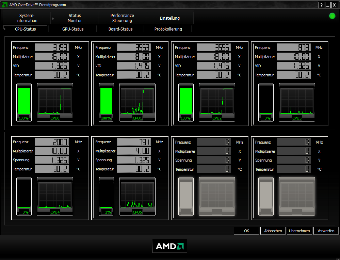Image resolution: width=340 pixels, height=260 pixels.
Task: Click the CPU0 multiplier value 16.00
Action: tap(52, 57)
